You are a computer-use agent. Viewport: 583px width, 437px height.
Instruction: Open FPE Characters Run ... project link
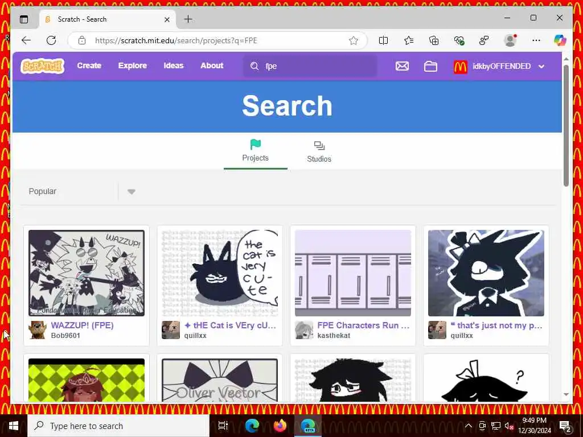click(363, 325)
